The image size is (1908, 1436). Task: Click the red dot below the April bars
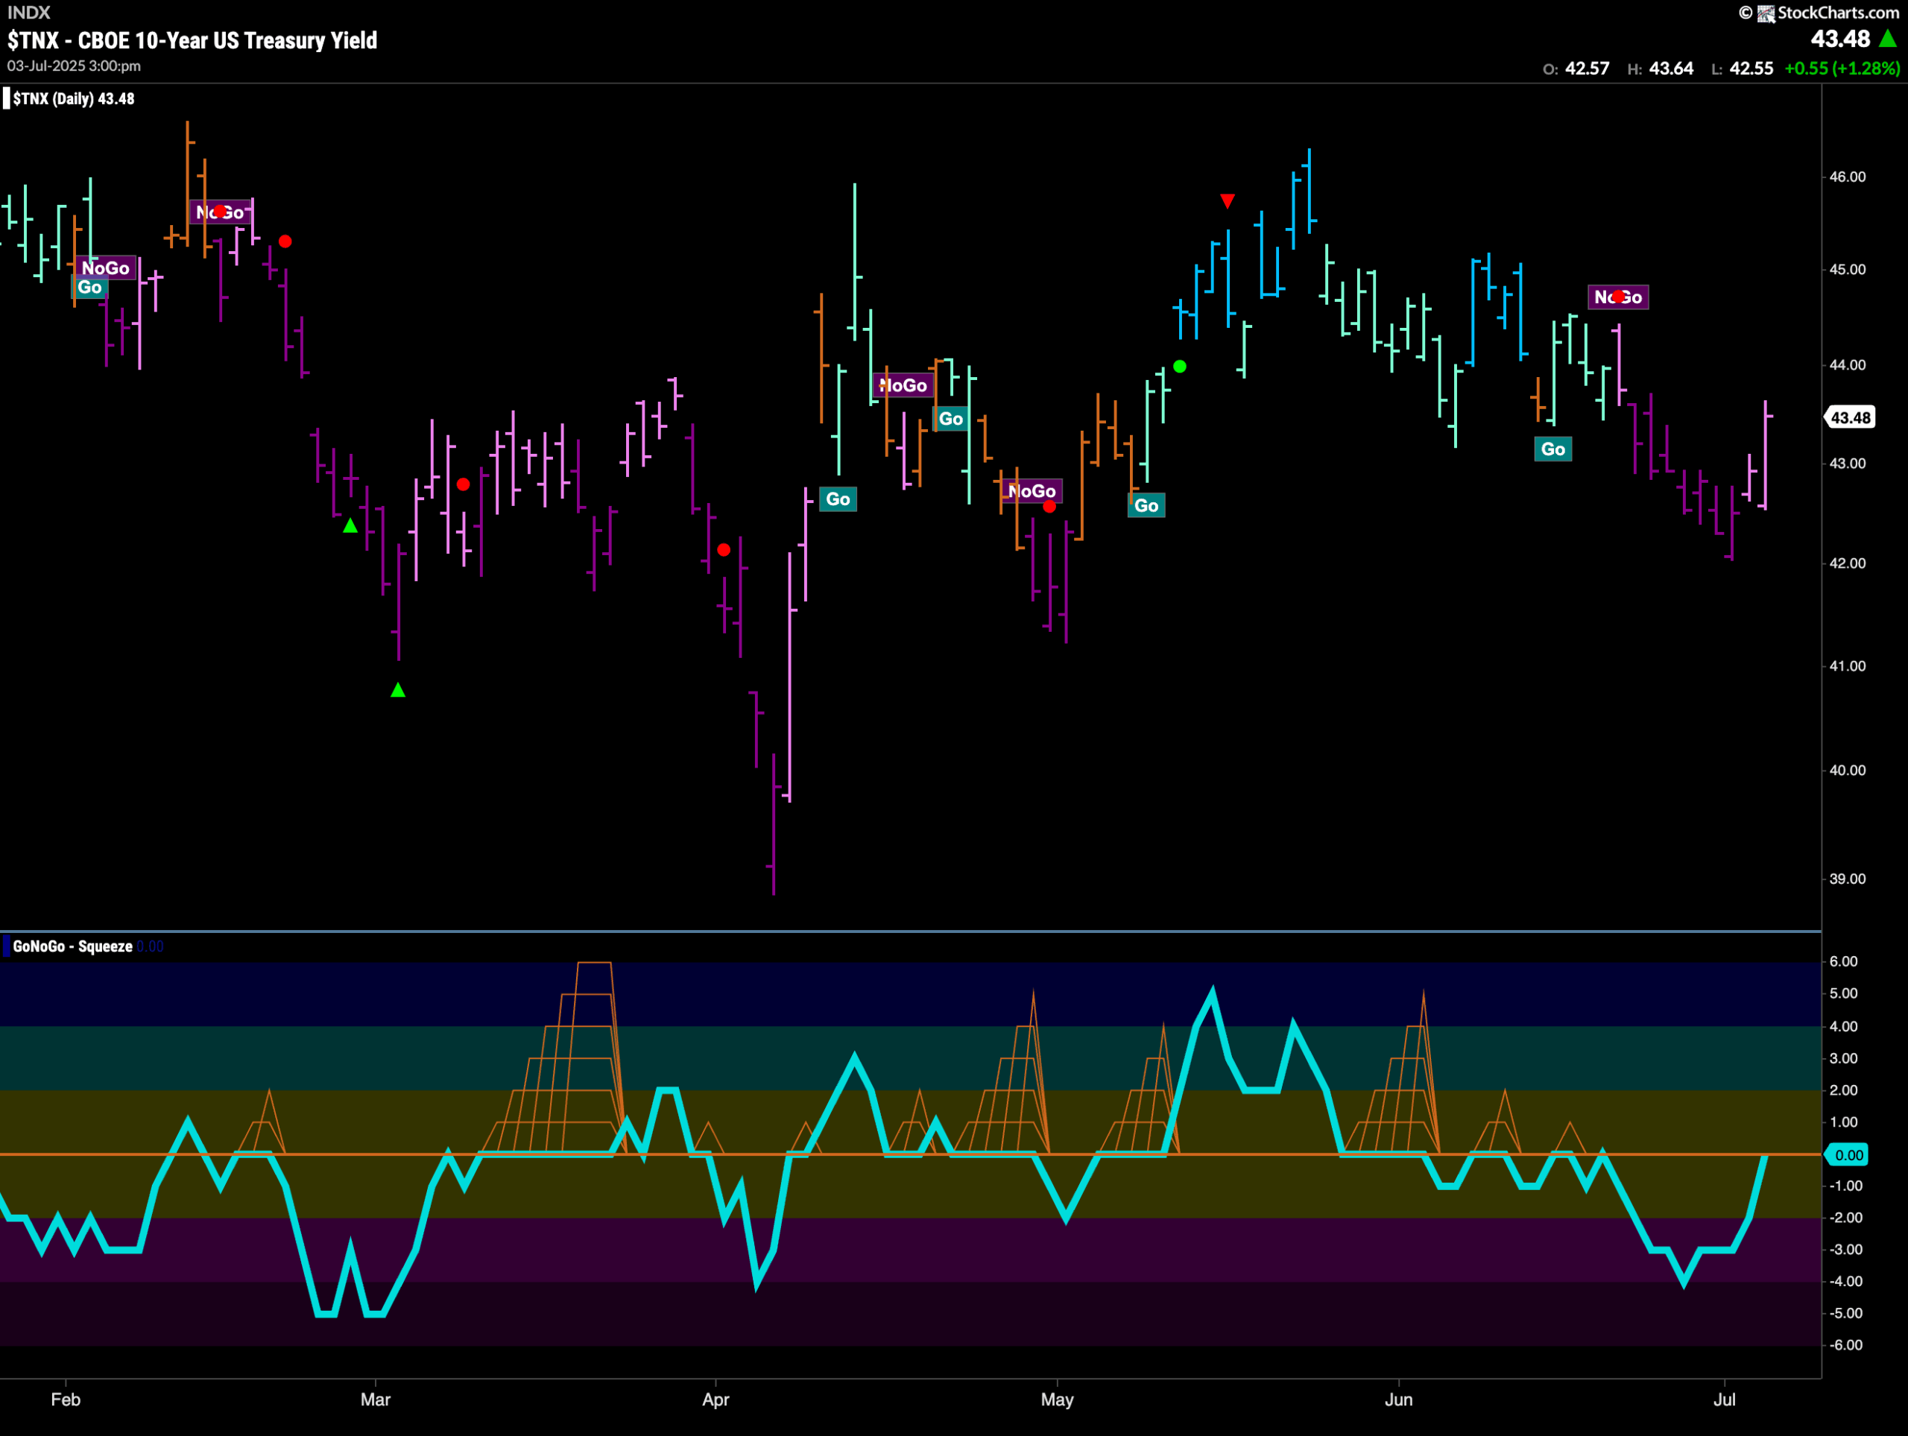pyautogui.click(x=724, y=549)
